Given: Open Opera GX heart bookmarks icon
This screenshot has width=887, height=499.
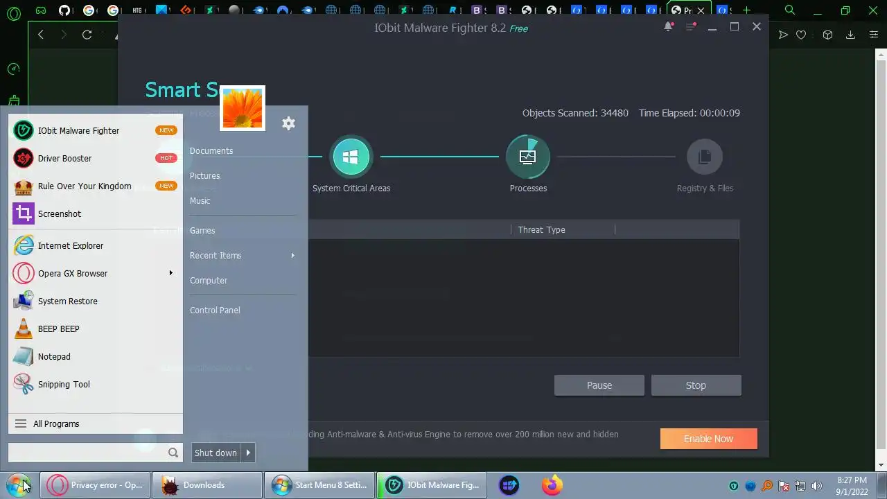Looking at the screenshot, I should [x=801, y=35].
